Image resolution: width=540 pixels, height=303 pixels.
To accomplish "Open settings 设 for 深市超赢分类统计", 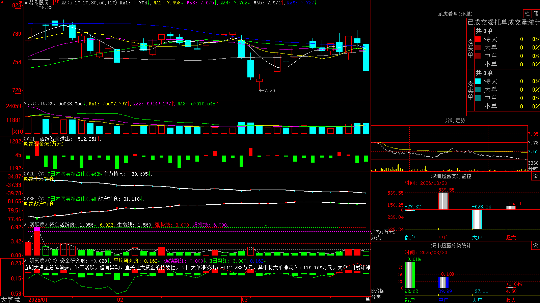I will coord(536,245).
